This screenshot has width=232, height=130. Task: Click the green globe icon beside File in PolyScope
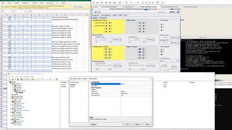(x=96, y=12)
